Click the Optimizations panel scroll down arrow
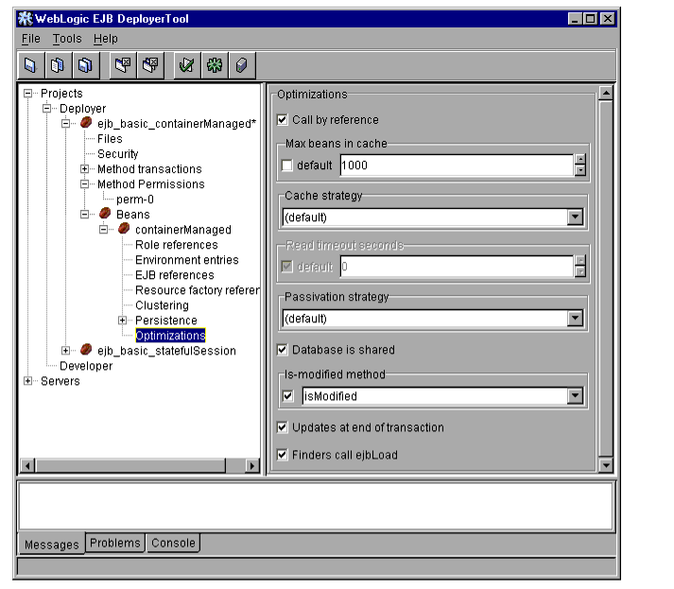674x589 pixels. (x=606, y=465)
